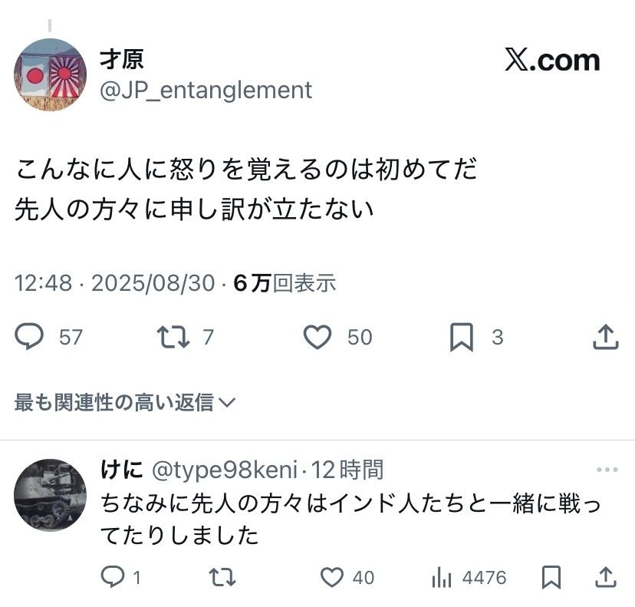
Task: Share けに's reply
Action: (x=605, y=577)
